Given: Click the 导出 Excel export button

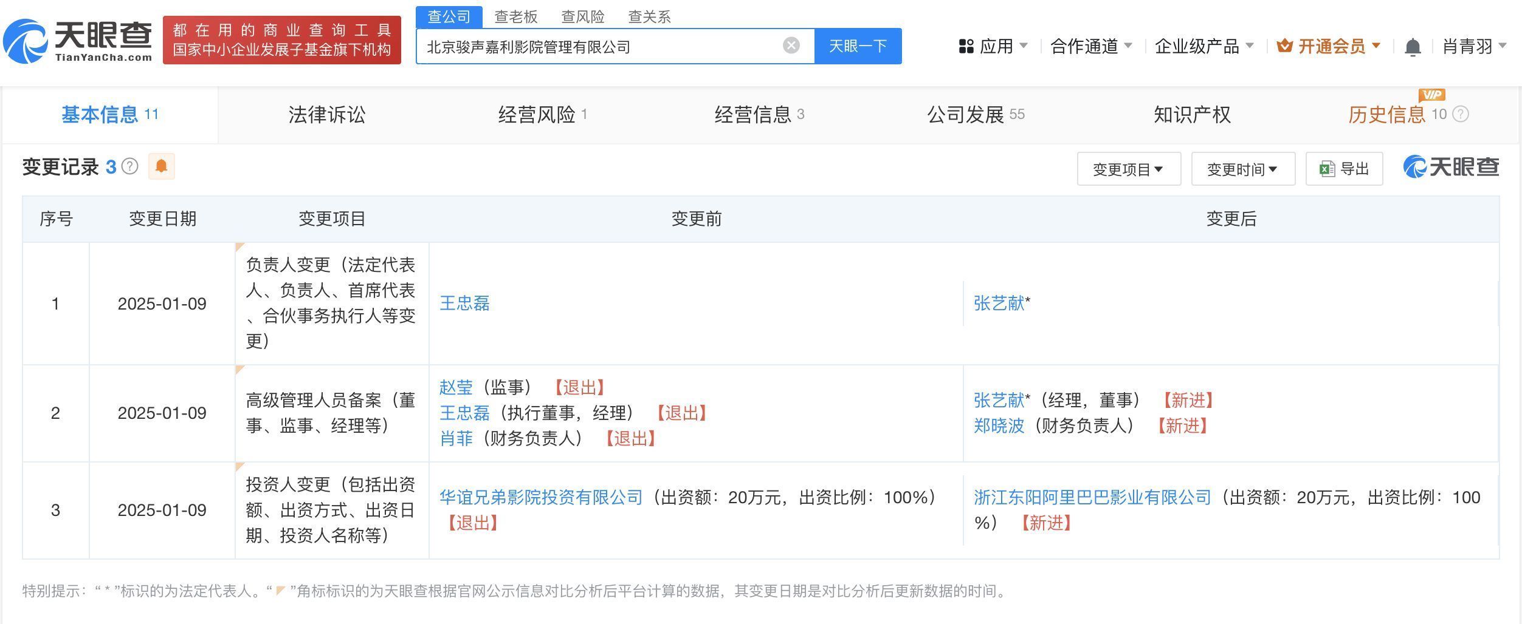Looking at the screenshot, I should pos(1344,169).
